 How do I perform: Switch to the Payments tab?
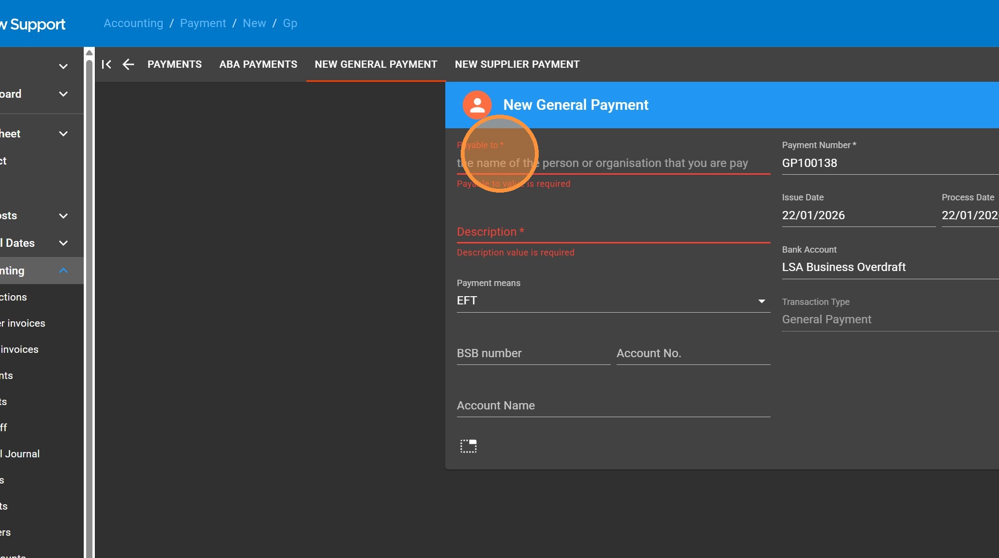[x=174, y=64]
